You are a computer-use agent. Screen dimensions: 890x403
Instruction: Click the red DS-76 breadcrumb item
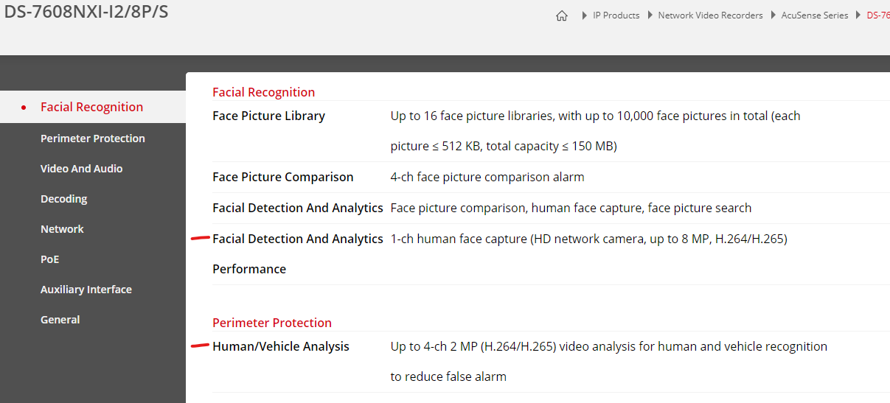coord(877,15)
